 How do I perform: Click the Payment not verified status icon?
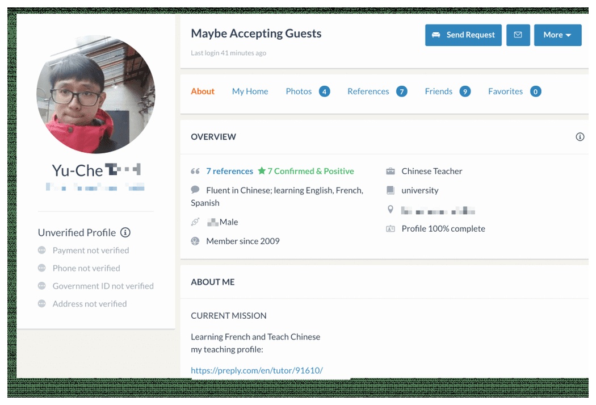coord(42,250)
